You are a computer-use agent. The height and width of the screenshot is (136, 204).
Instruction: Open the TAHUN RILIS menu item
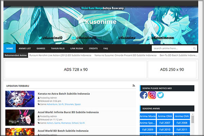[x=58, y=48]
